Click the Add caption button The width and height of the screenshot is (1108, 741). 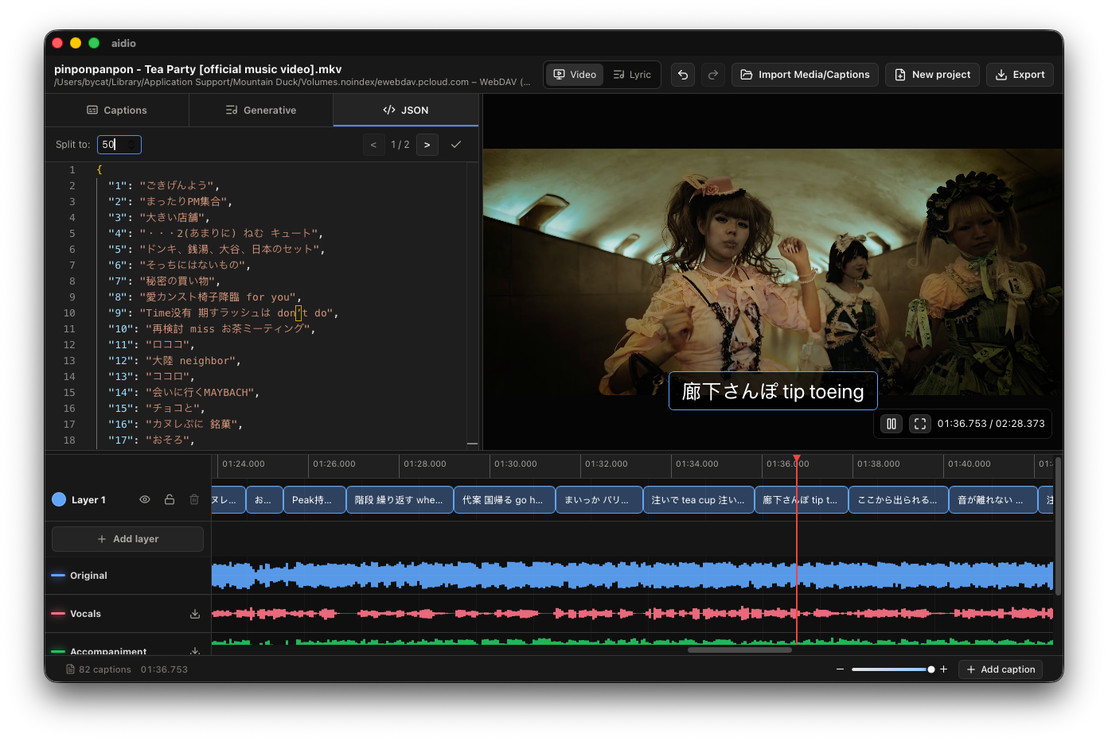tap(1001, 669)
